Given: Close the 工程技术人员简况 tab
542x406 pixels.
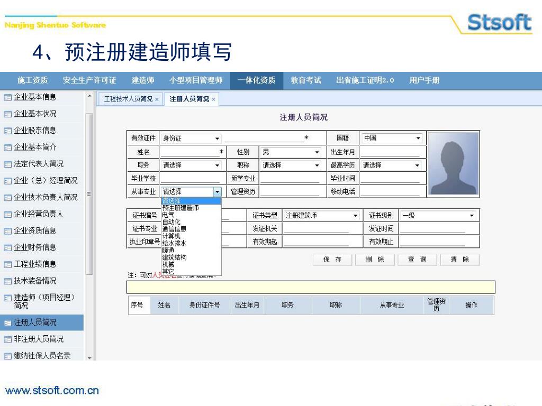Looking at the screenshot, I should 157,99.
